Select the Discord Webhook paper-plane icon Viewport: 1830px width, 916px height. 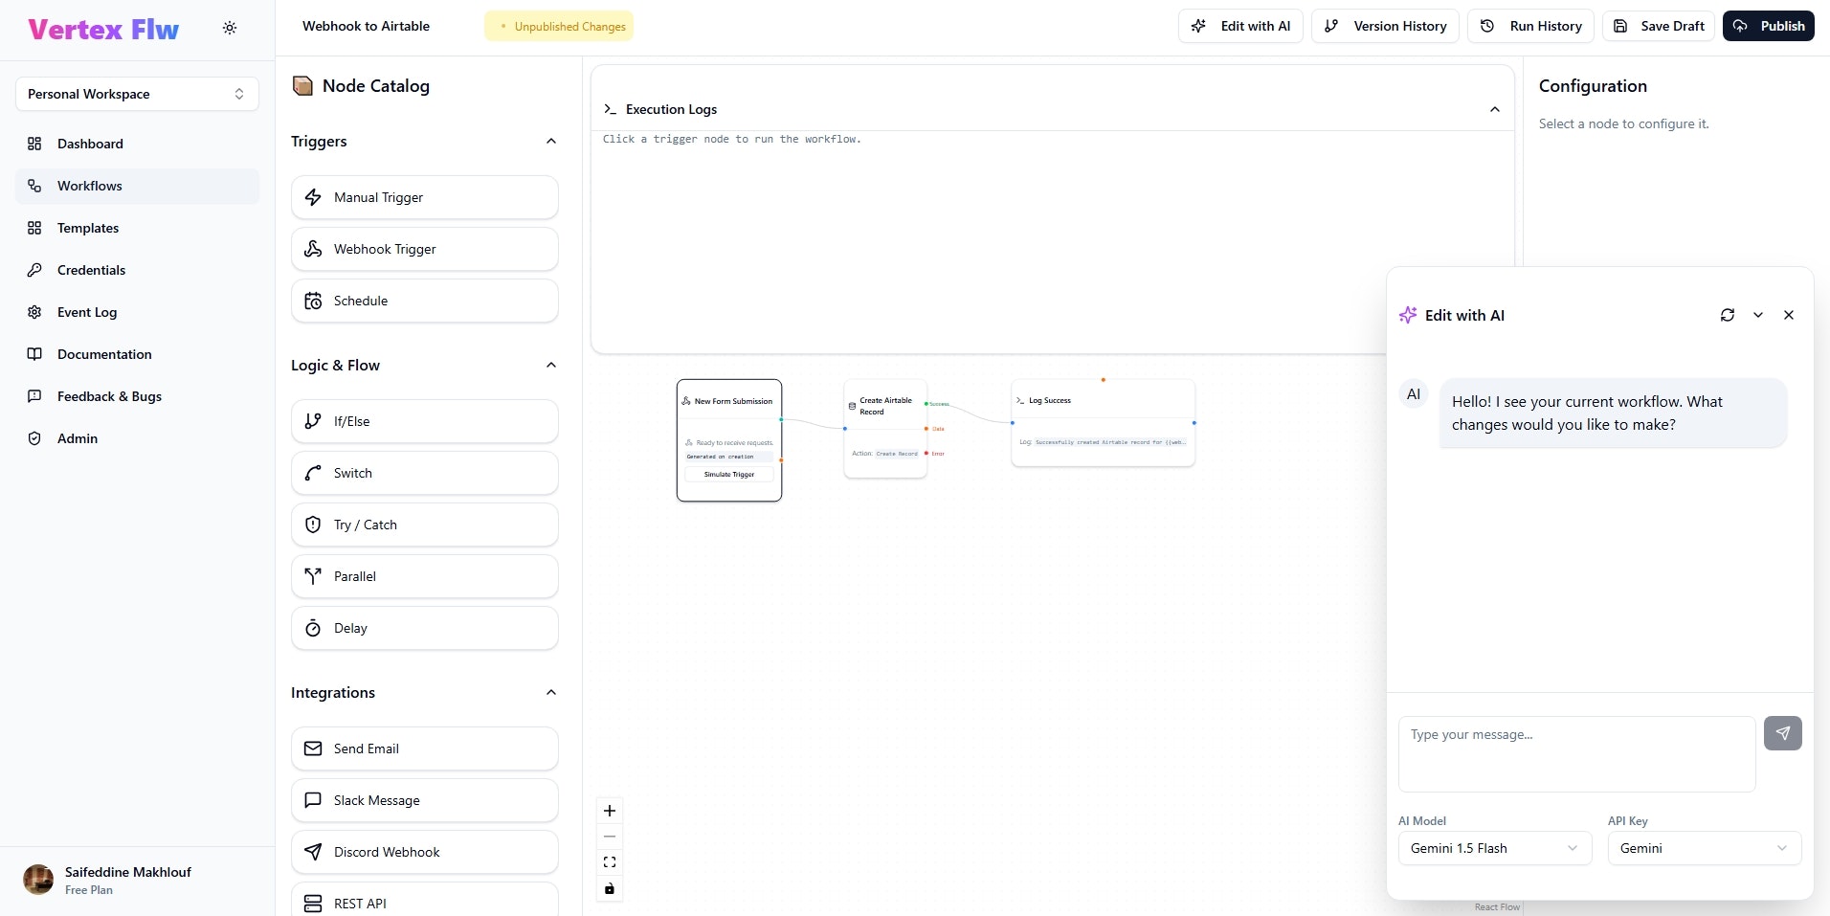tap(313, 852)
